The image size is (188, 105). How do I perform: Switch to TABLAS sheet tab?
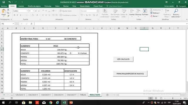click(83, 95)
